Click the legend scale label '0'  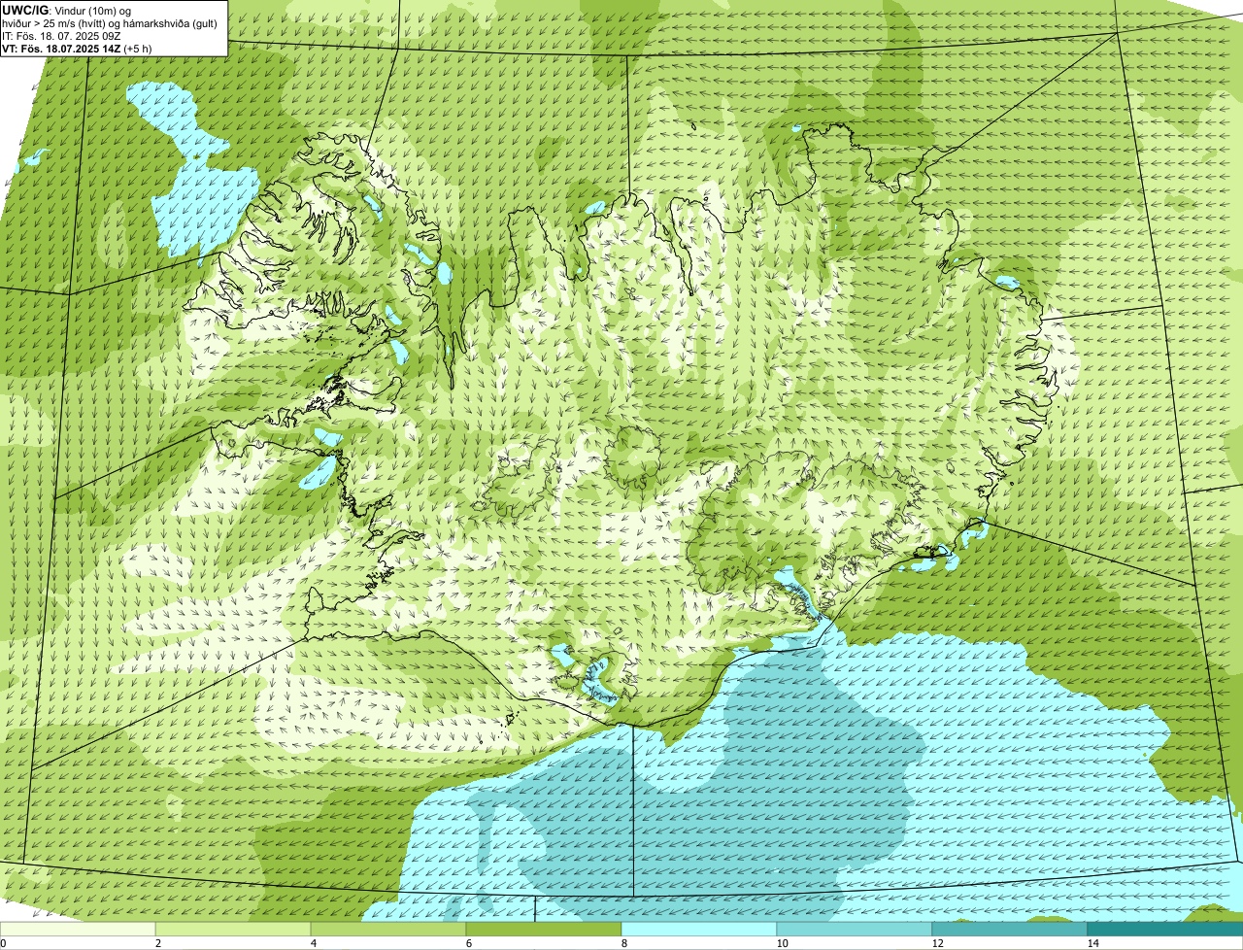click(3, 943)
